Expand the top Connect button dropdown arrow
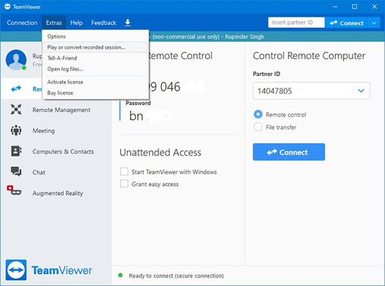Viewport: 385px width, 286px height. 375,23
